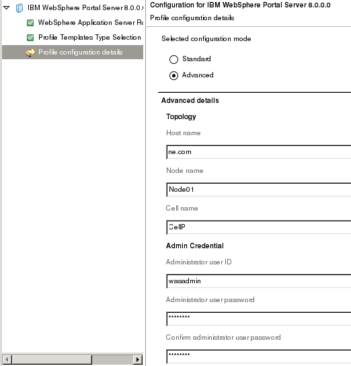Click the Administrator user password field

click(259, 319)
